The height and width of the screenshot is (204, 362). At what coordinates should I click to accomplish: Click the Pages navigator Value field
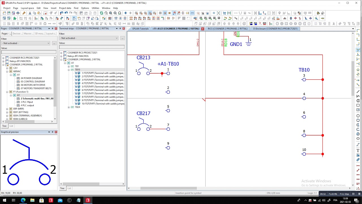click(29, 52)
